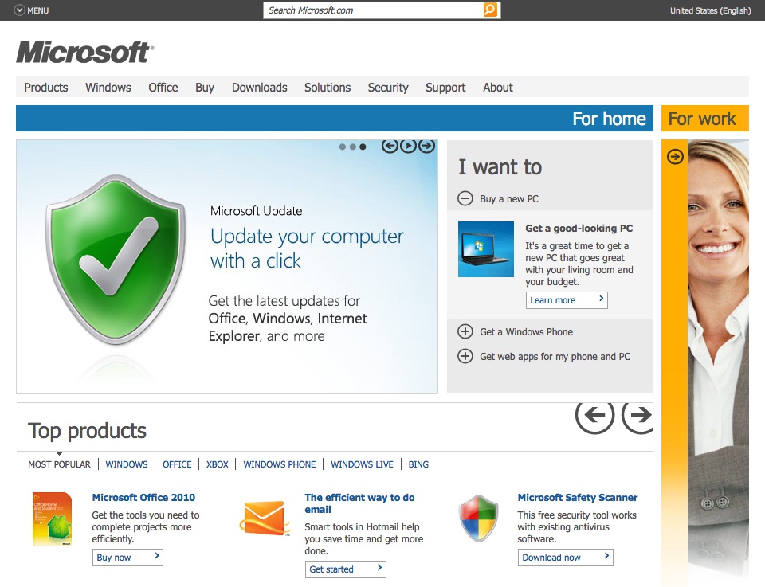The image size is (765, 587).
Task: Open the Downloads menu
Action: pyautogui.click(x=260, y=88)
